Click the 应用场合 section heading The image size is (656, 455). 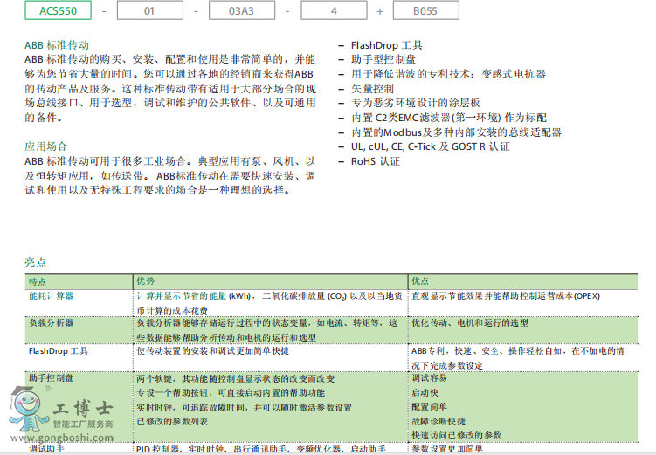point(46,146)
